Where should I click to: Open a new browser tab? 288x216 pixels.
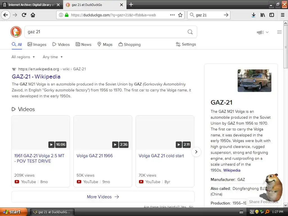tap(131, 4)
